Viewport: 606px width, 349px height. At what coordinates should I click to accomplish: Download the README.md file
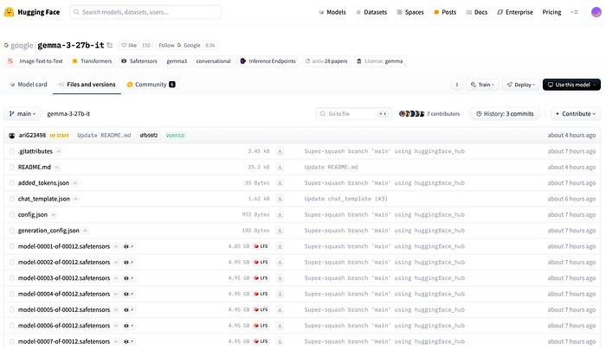coord(280,167)
